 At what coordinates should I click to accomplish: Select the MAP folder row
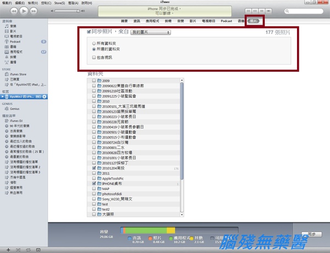click(x=134, y=189)
